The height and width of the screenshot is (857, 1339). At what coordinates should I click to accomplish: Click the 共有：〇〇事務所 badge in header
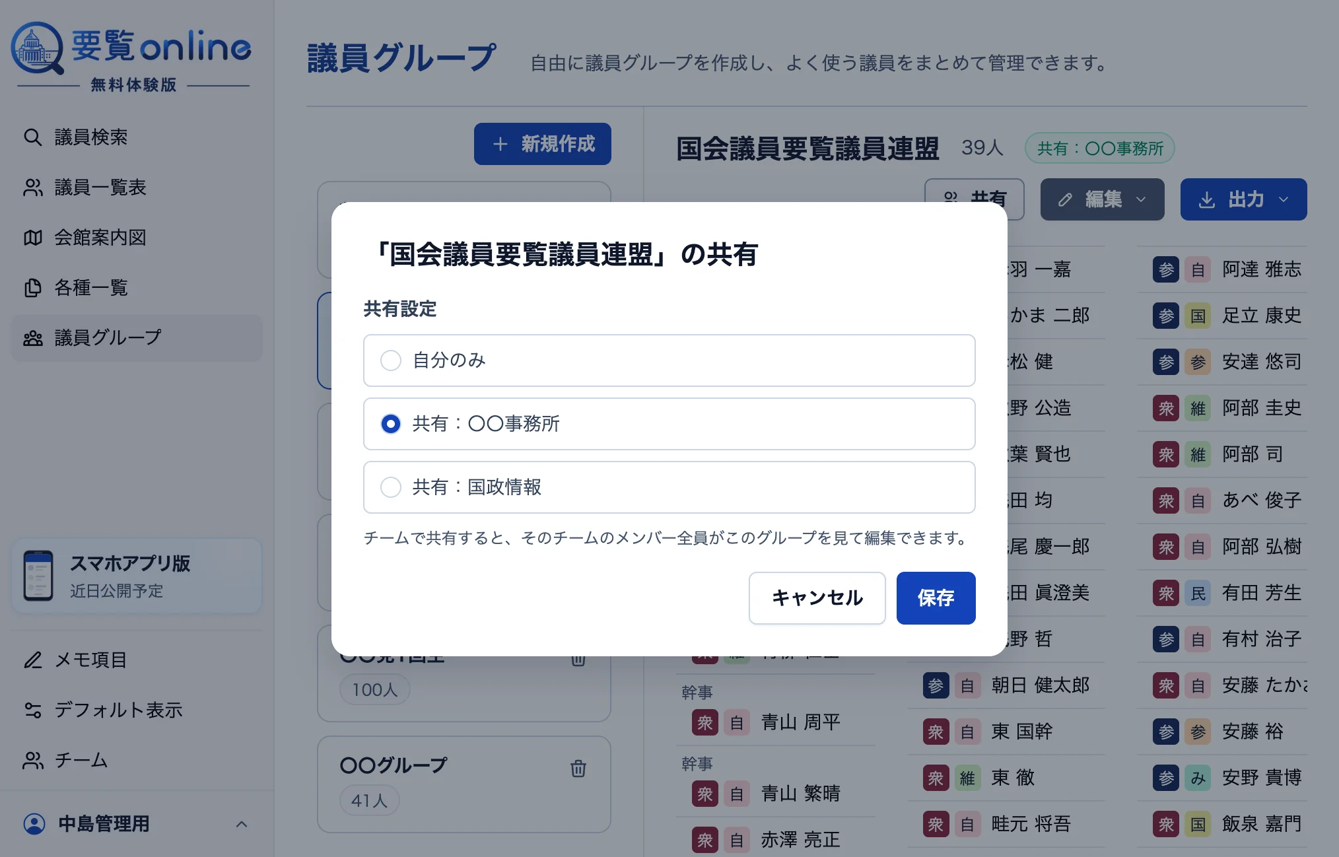1099,149
